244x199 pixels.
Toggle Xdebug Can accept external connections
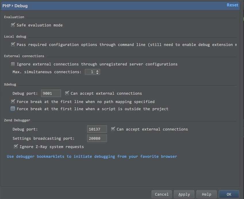coord(67,93)
